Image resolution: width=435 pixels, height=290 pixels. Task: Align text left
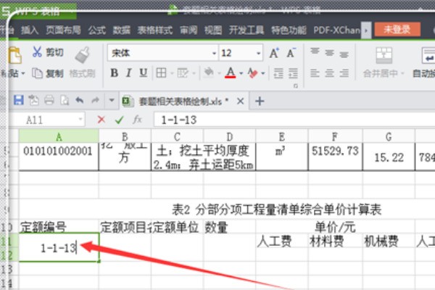click(315, 73)
